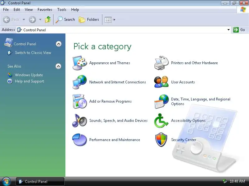Click the Date, Time, Language, and Regional Options text
This screenshot has height=186, width=249.
click(x=201, y=101)
